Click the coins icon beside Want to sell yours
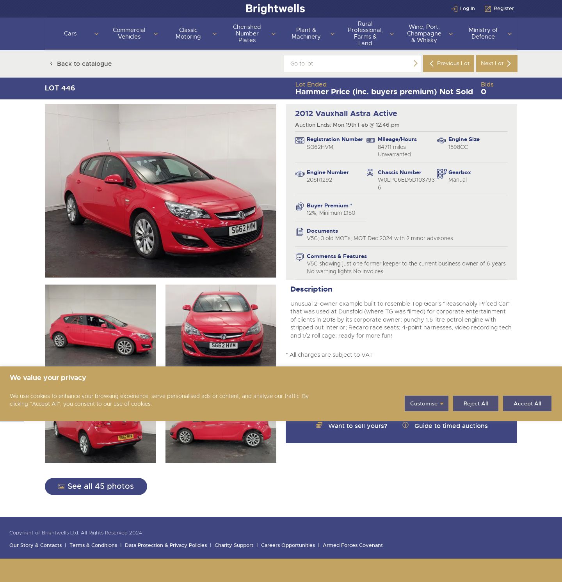 tap(319, 425)
